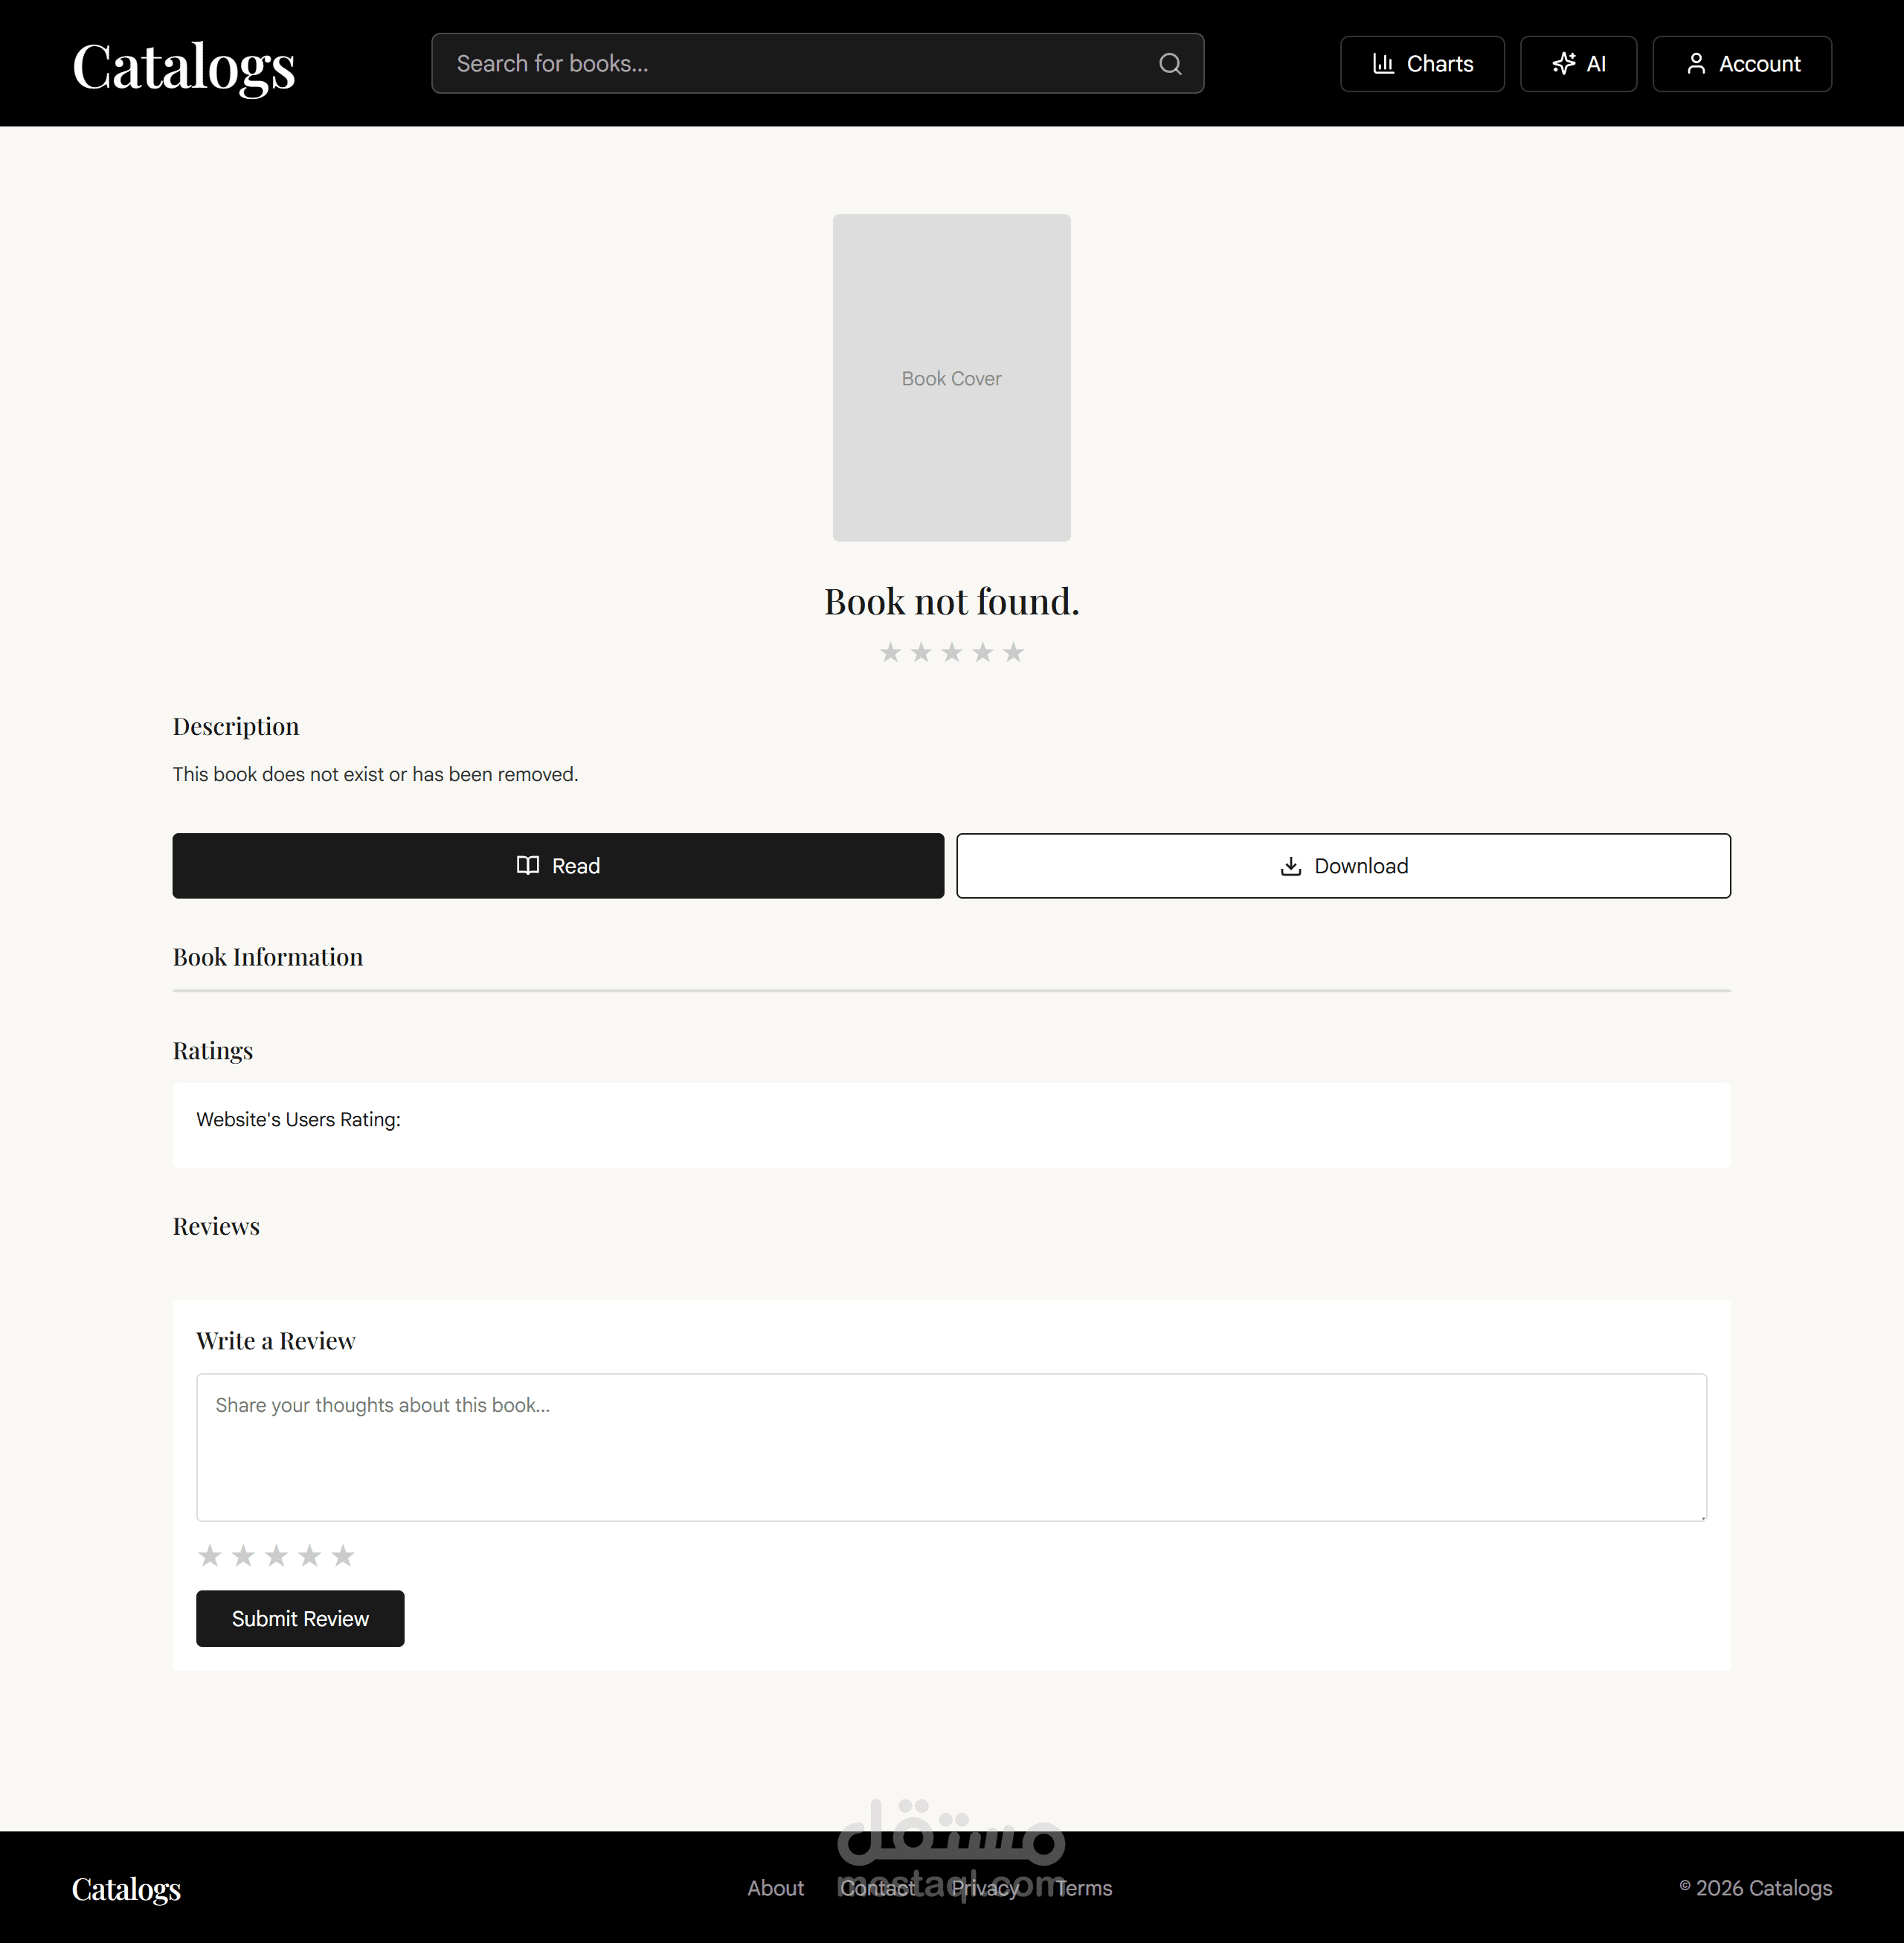Set a two-star review rating

pyautogui.click(x=243, y=1555)
